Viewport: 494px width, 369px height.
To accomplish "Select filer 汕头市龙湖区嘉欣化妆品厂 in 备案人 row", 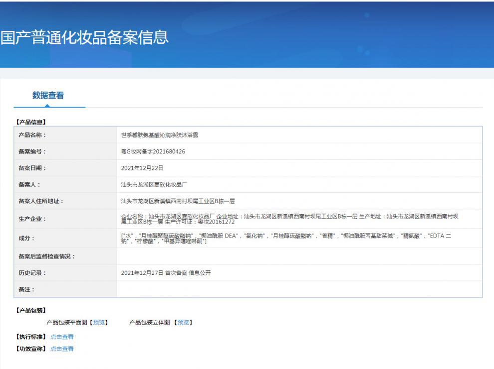I will pos(154,185).
